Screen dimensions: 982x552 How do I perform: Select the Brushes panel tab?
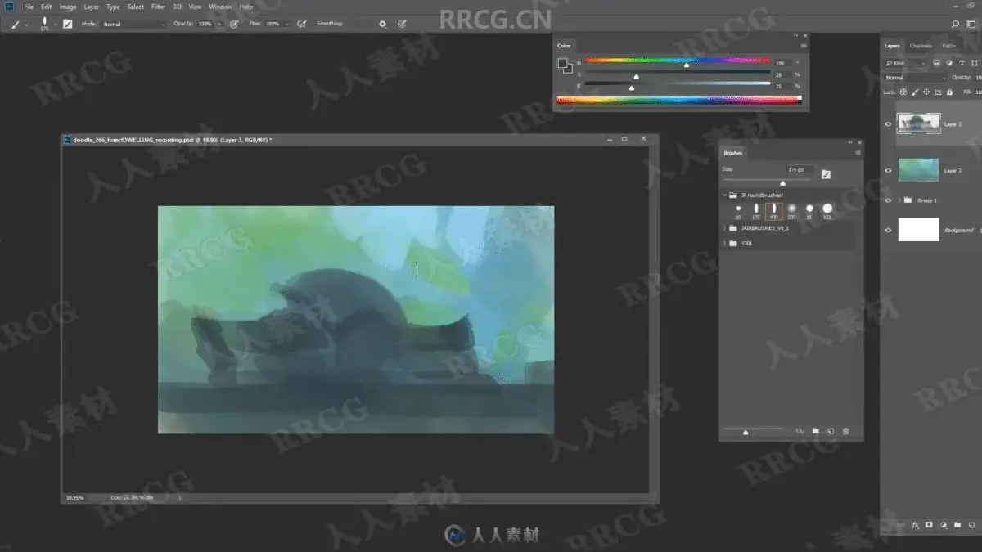(732, 153)
